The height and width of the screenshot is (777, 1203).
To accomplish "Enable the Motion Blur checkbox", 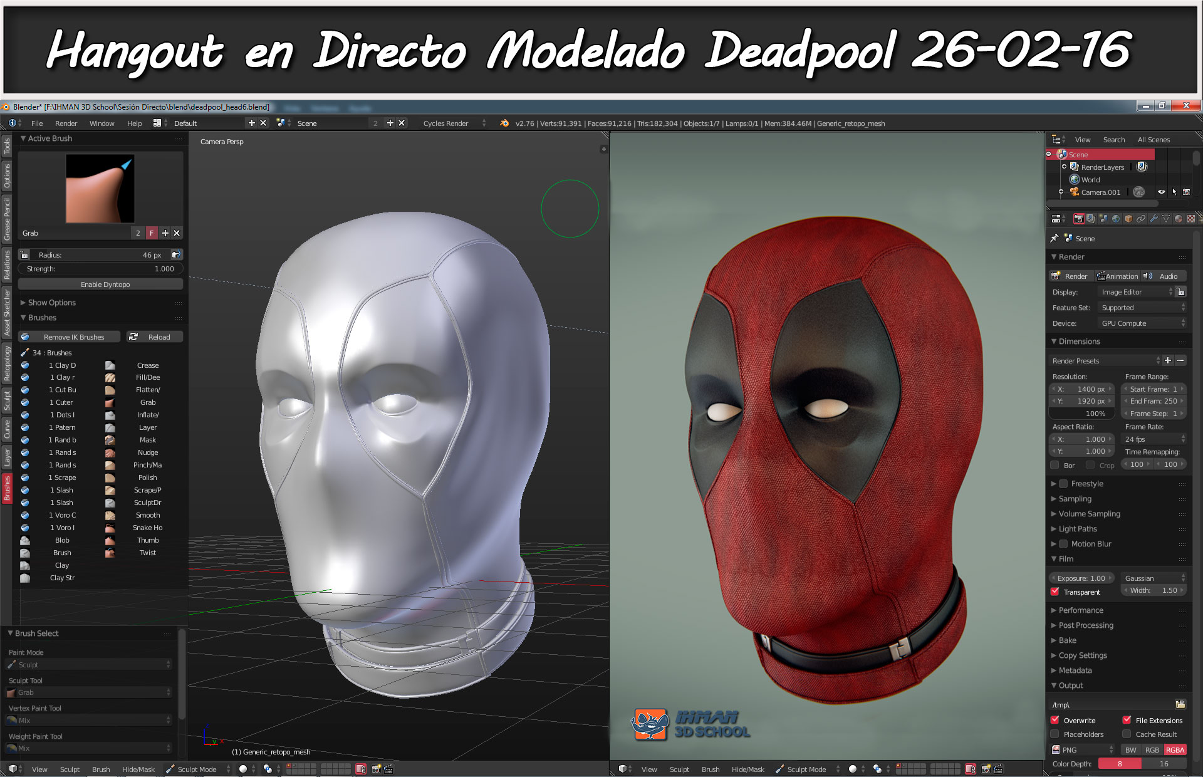I will pyautogui.click(x=1063, y=544).
